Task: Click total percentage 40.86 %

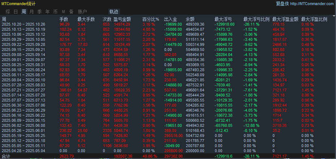Action: pos(150,156)
